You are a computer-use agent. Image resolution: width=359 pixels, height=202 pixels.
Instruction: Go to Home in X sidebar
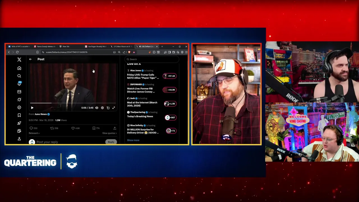tap(19, 68)
